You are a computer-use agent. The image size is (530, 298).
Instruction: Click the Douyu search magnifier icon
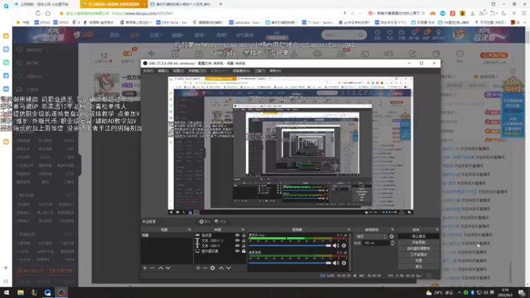360,35
